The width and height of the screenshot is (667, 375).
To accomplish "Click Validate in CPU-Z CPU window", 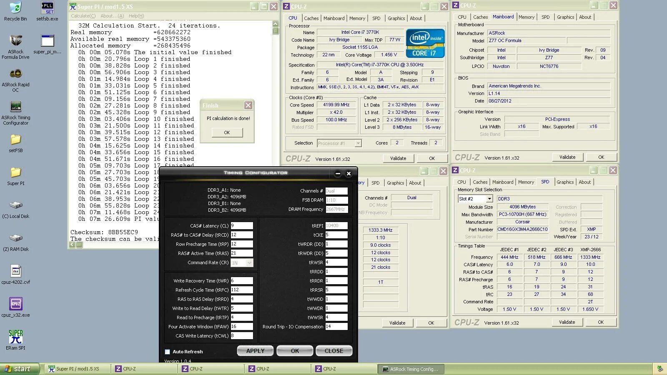I will [x=398, y=158].
